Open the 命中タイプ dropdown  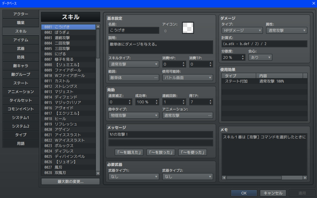click(134, 115)
